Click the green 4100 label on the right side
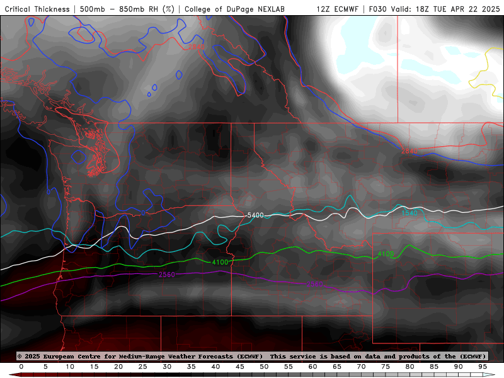Viewport: 504px width, 378px height. pyautogui.click(x=386, y=254)
